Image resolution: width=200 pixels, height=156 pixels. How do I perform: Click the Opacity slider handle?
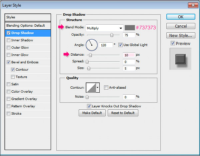pyautogui.click(x=112, y=35)
